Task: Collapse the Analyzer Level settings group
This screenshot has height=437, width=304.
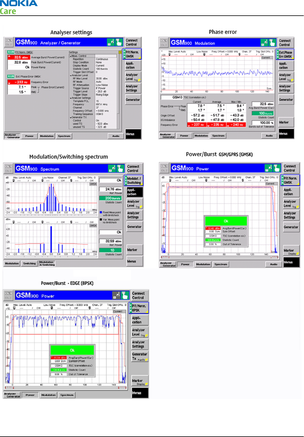Action: [x=70, y=75]
